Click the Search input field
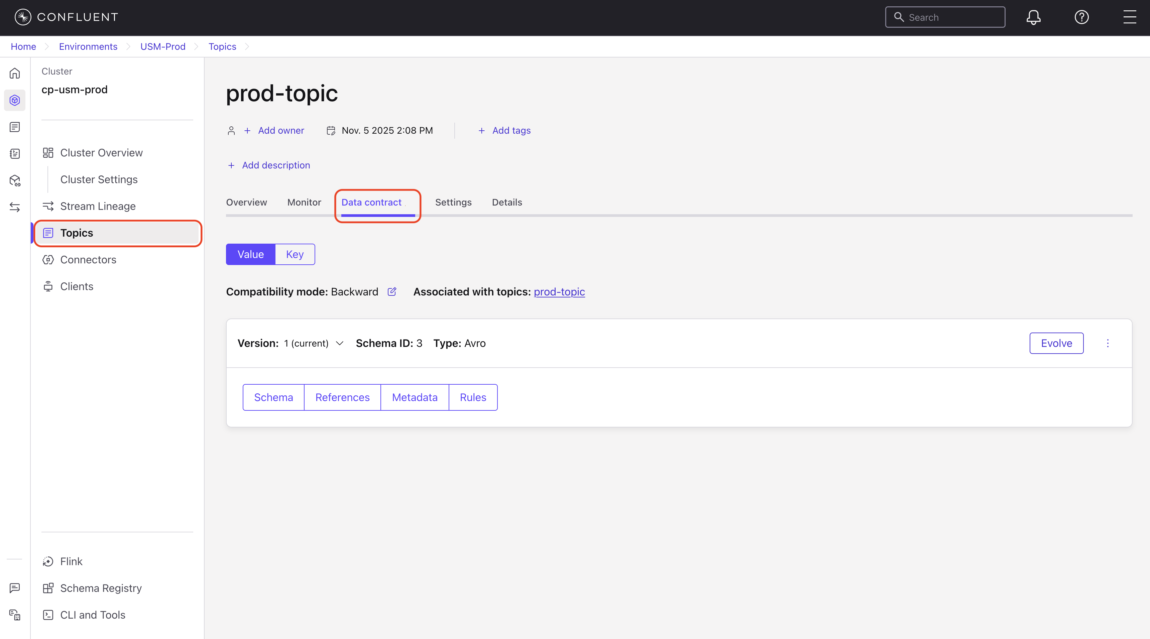This screenshot has height=639, width=1150. click(x=951, y=17)
